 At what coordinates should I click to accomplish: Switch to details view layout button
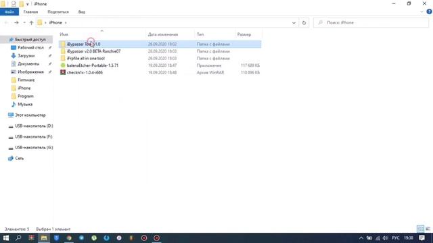[420, 229]
